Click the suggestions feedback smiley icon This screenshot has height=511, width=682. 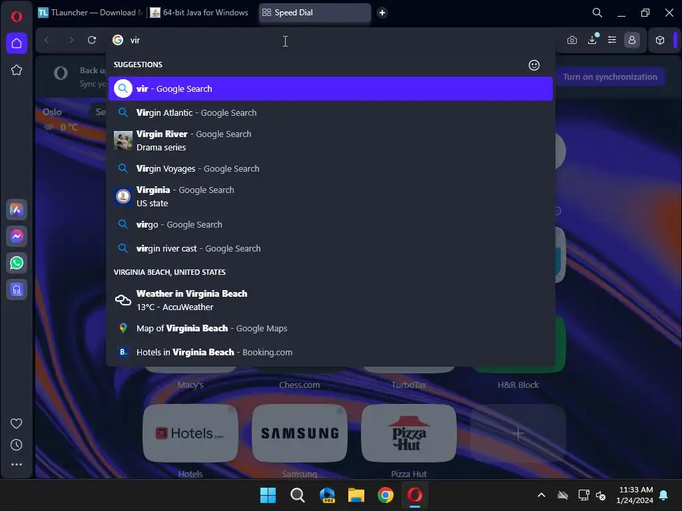(534, 65)
